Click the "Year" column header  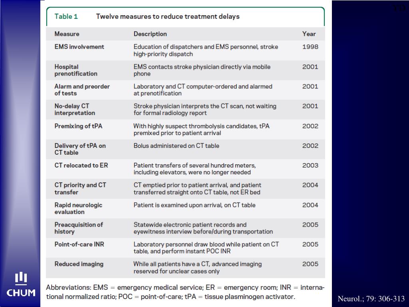309,34
